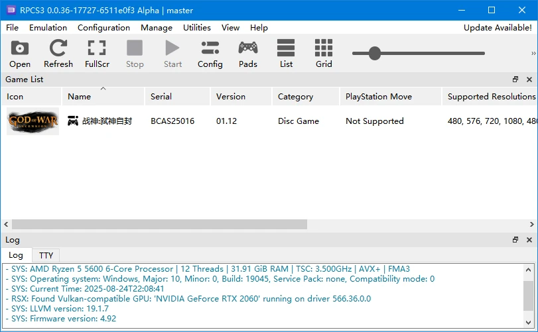Float the Log panel

click(x=515, y=240)
